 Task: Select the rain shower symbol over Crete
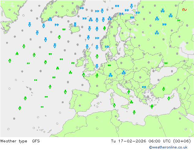click(x=152, y=107)
